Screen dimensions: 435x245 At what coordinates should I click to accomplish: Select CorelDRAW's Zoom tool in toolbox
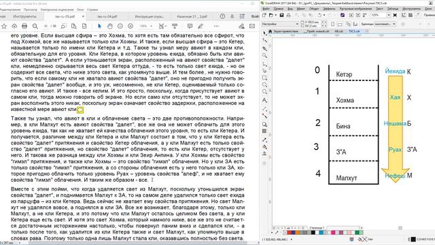[x=264, y=56]
